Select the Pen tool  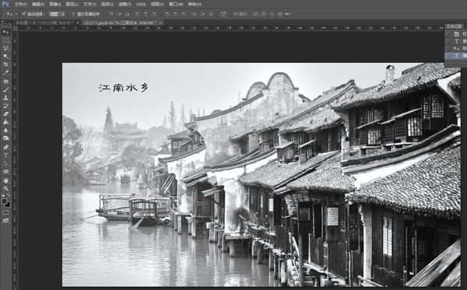[x=5, y=147]
